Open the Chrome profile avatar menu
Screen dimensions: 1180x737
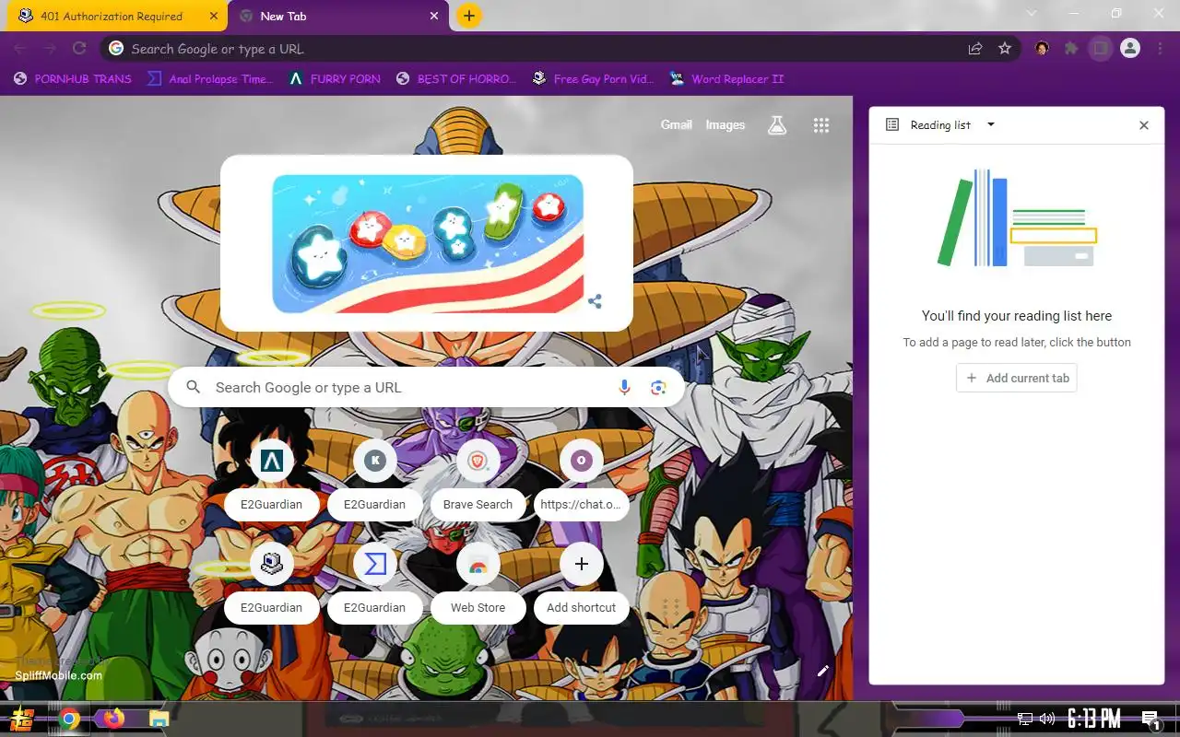1130,49
